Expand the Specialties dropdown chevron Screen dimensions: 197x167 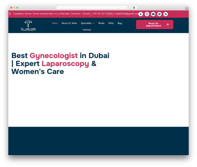94,23
